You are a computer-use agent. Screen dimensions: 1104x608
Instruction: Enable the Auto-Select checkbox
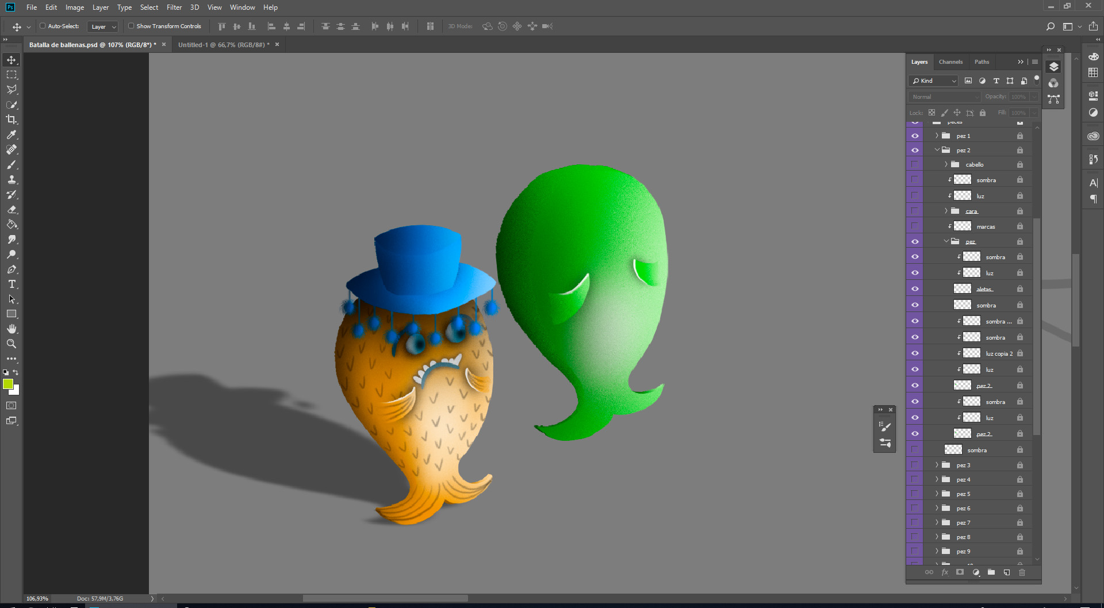pos(43,26)
